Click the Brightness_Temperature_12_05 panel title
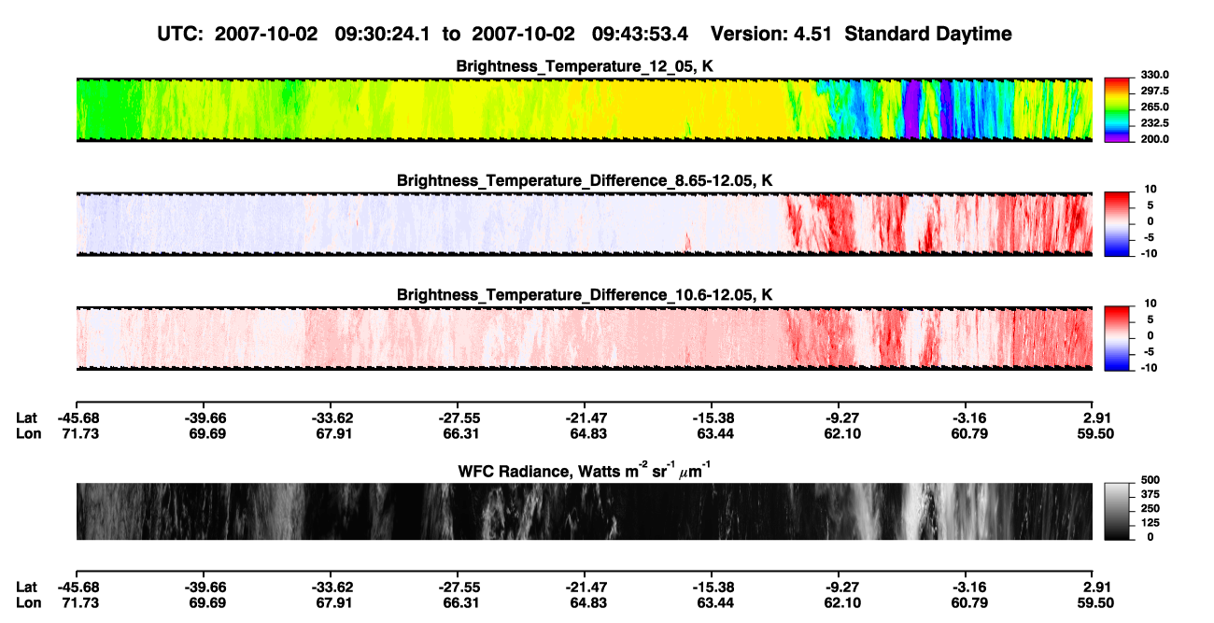 coord(585,66)
